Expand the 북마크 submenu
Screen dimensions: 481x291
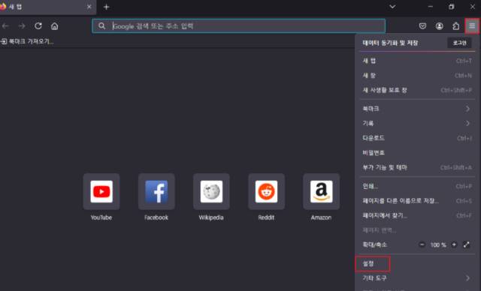417,109
